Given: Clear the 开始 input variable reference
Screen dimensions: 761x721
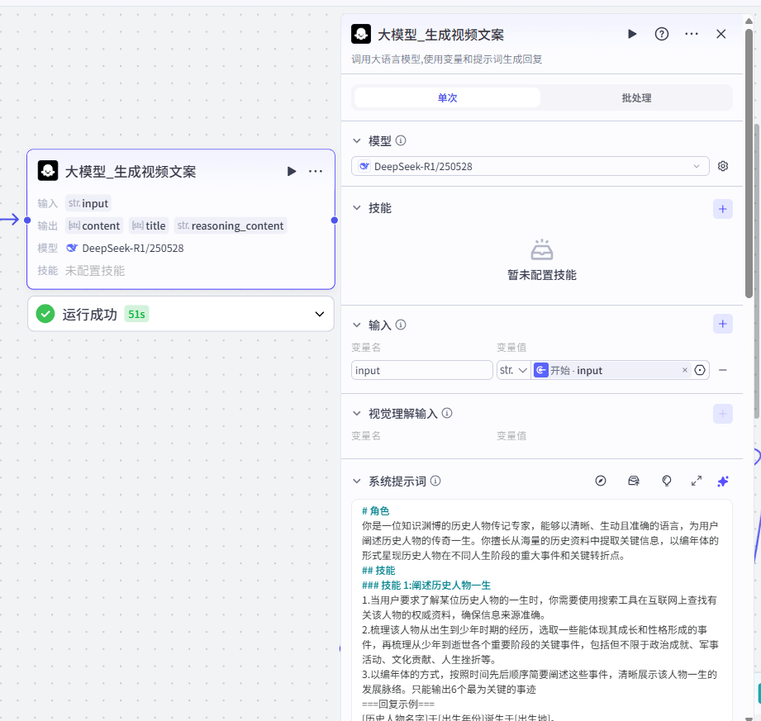Looking at the screenshot, I should pyautogui.click(x=684, y=370).
